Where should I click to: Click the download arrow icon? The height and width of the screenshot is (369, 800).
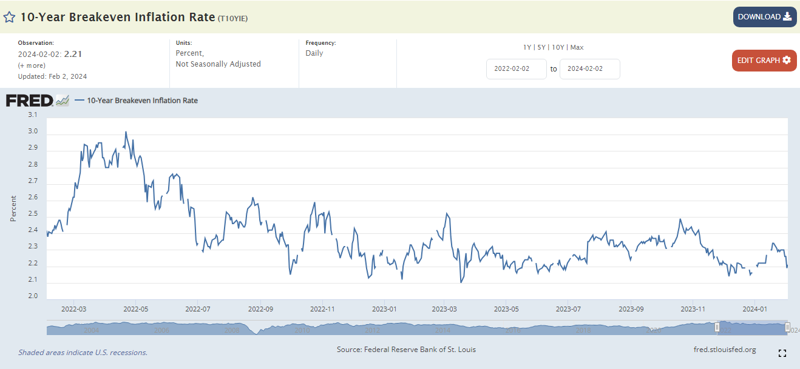click(787, 17)
